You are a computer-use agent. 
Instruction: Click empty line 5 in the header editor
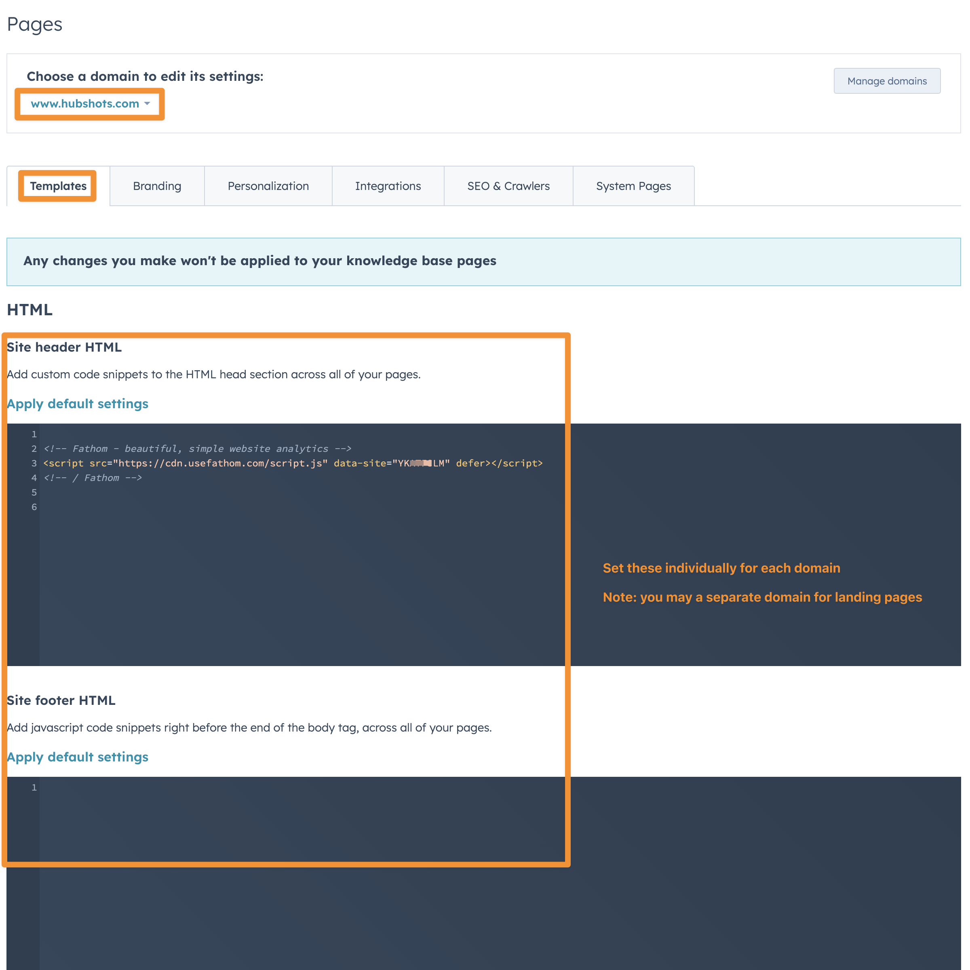(201, 493)
